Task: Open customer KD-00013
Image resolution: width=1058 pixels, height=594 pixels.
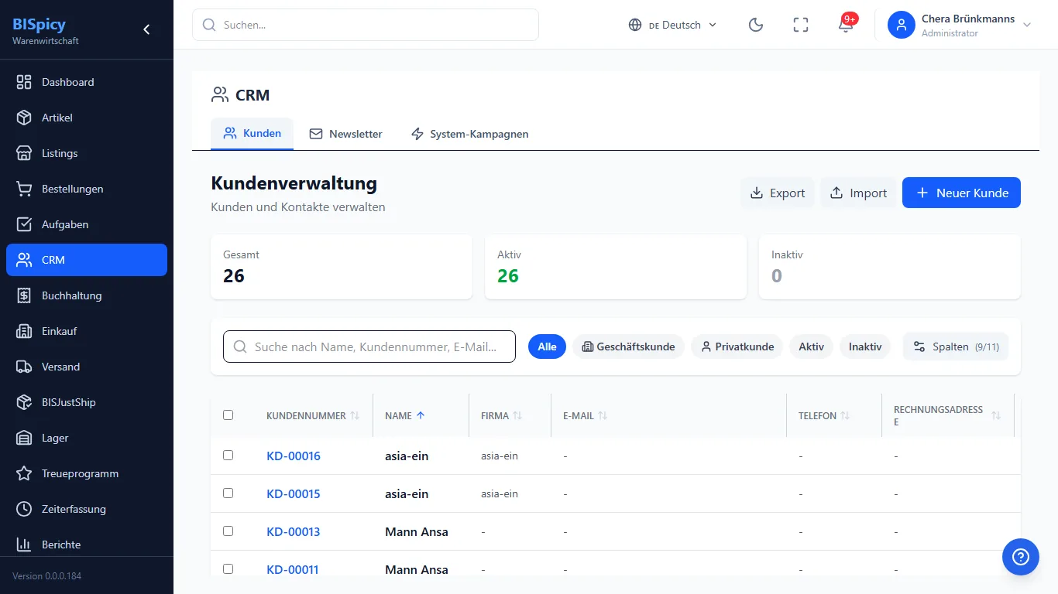Action: 294,531
